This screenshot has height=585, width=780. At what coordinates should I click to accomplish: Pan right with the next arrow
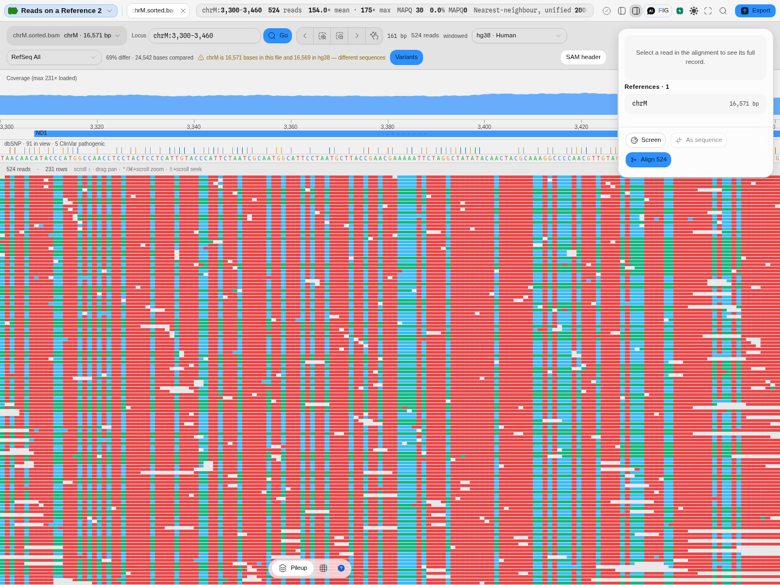[357, 36]
